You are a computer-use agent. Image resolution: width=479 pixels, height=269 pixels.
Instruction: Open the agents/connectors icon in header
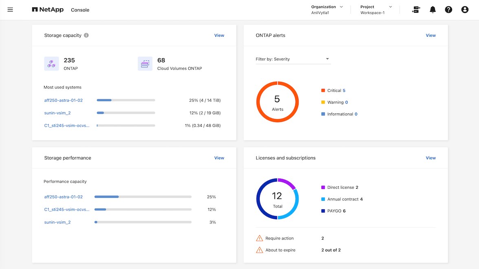[416, 10]
